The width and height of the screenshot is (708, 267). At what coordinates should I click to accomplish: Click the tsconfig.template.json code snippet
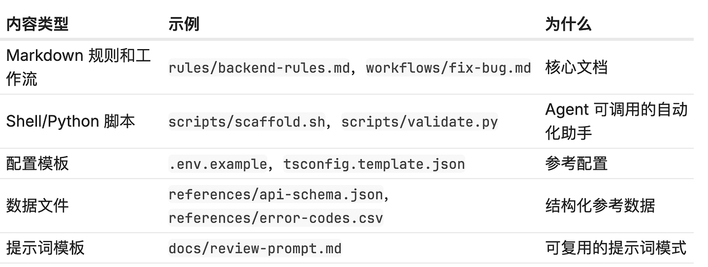click(374, 164)
